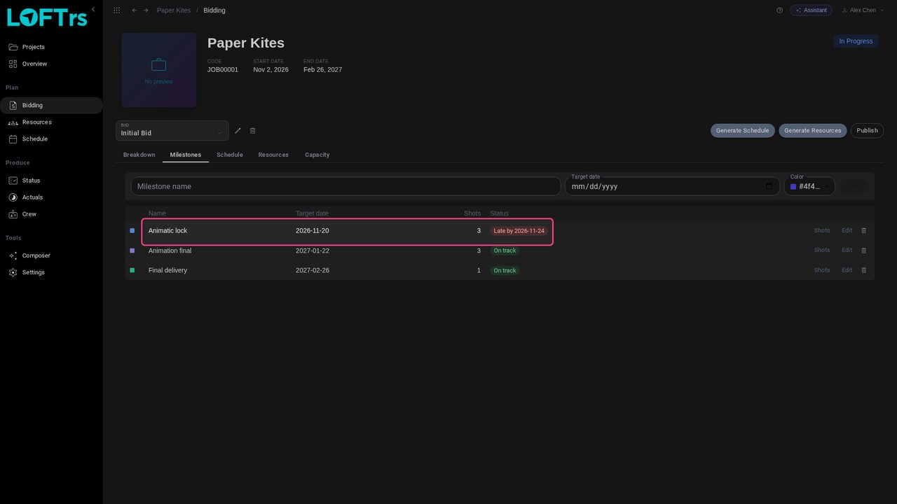Image resolution: width=897 pixels, height=504 pixels.
Task: Switch to the Capacity tab
Action: tap(317, 155)
